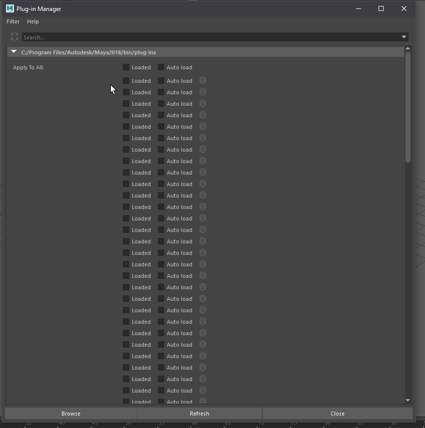The height and width of the screenshot is (428, 425).
Task: Open the Filter menu
Action: pos(13,21)
